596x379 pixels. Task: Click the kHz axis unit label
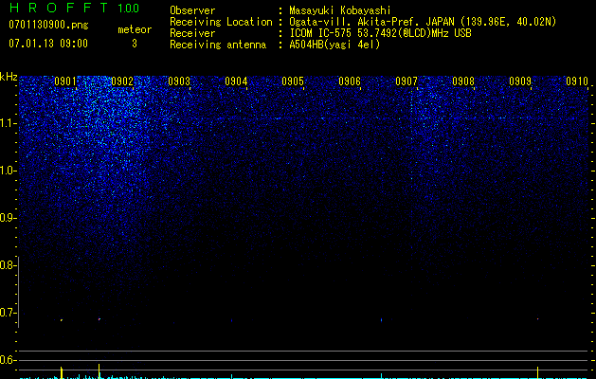click(9, 77)
